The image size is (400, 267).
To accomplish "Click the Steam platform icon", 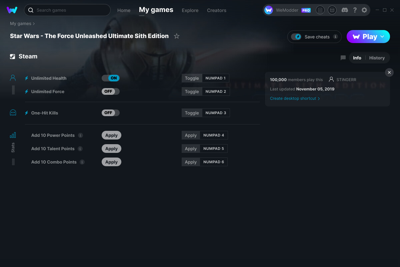I will 13,56.
